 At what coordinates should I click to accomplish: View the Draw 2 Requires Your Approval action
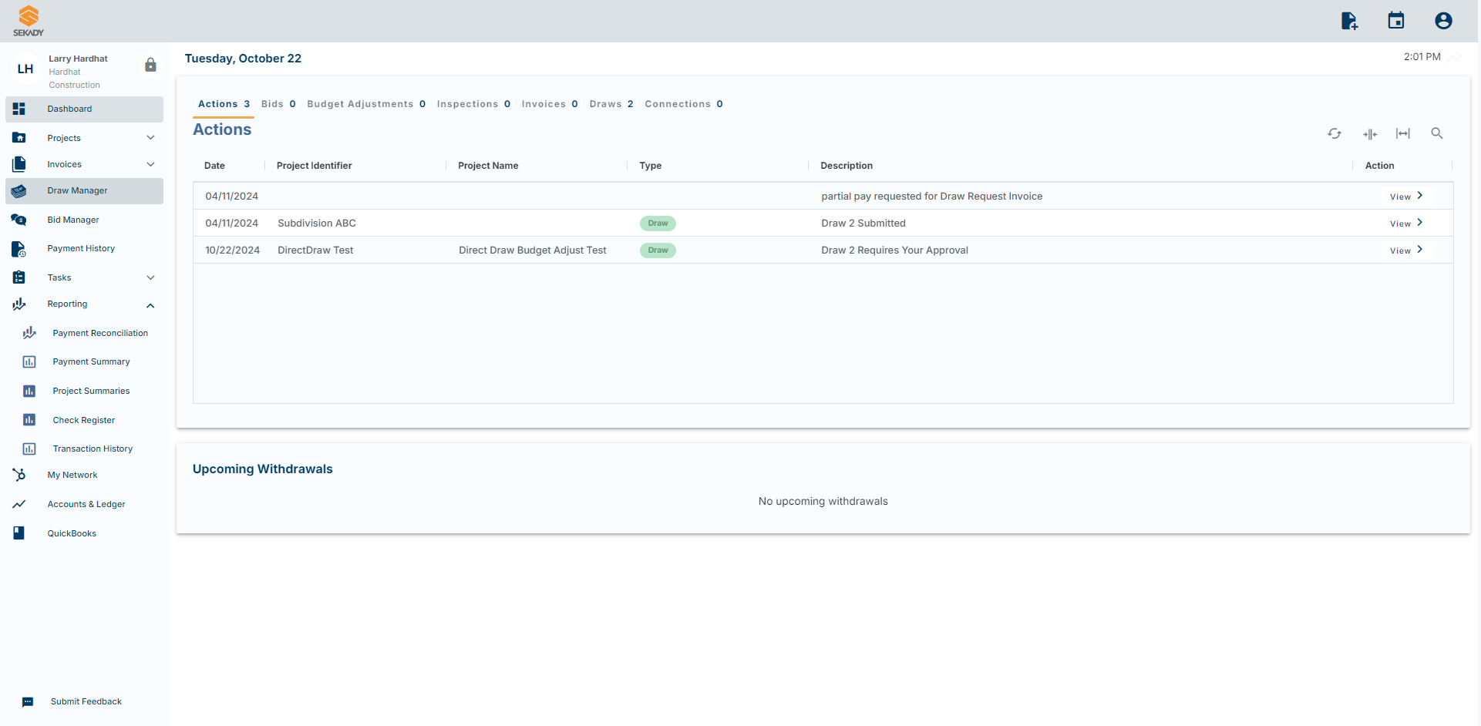click(x=1406, y=250)
